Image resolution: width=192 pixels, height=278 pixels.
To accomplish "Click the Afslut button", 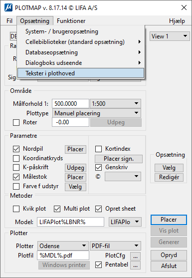I will click(x=169, y=266).
